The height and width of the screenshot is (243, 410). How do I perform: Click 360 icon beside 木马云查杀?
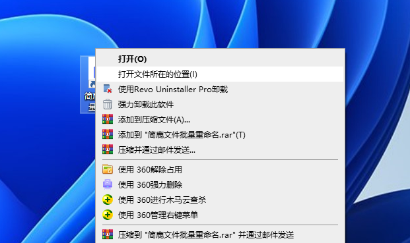[x=108, y=200]
